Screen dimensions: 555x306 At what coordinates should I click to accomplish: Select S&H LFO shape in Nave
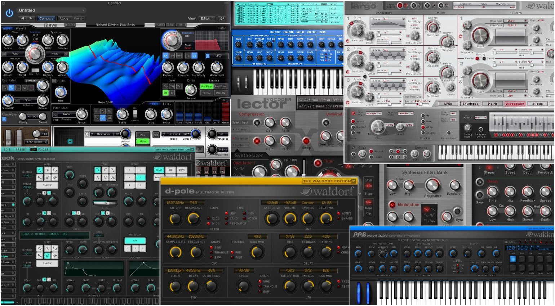[x=109, y=118]
